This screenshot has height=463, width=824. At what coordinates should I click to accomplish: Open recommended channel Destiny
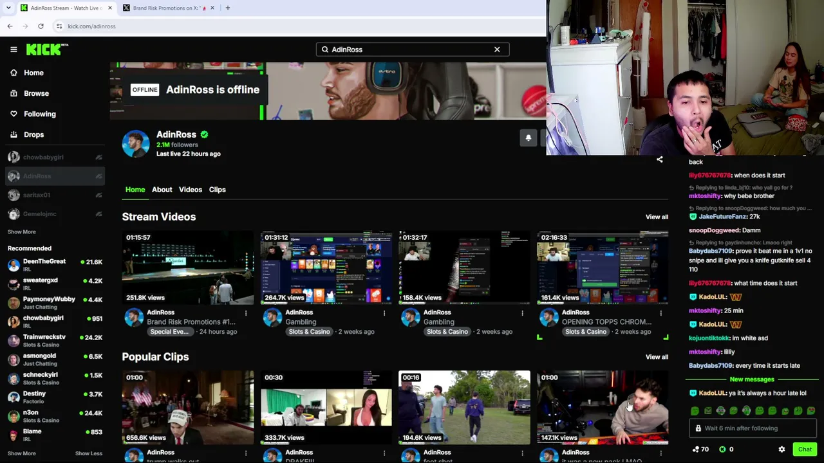[55, 396]
